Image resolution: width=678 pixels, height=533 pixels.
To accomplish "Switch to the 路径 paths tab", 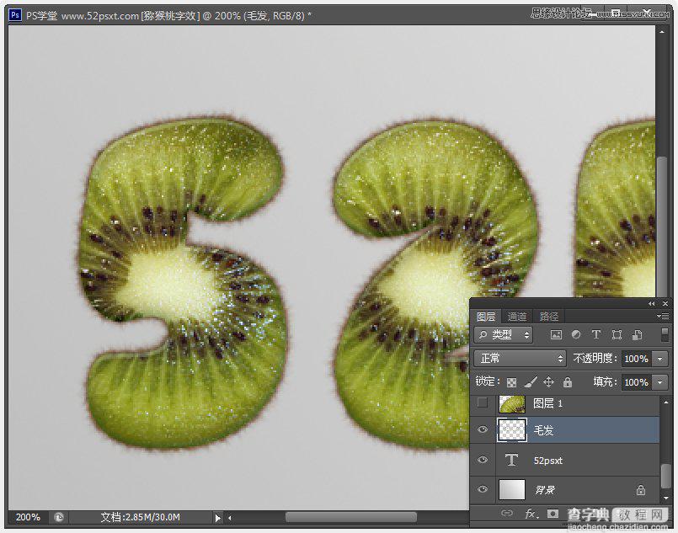I will [548, 317].
